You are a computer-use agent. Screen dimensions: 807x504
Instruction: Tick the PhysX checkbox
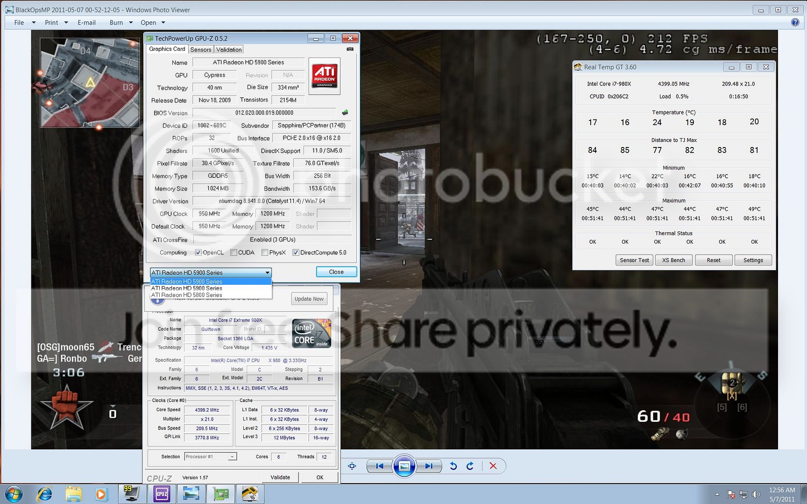click(x=265, y=252)
